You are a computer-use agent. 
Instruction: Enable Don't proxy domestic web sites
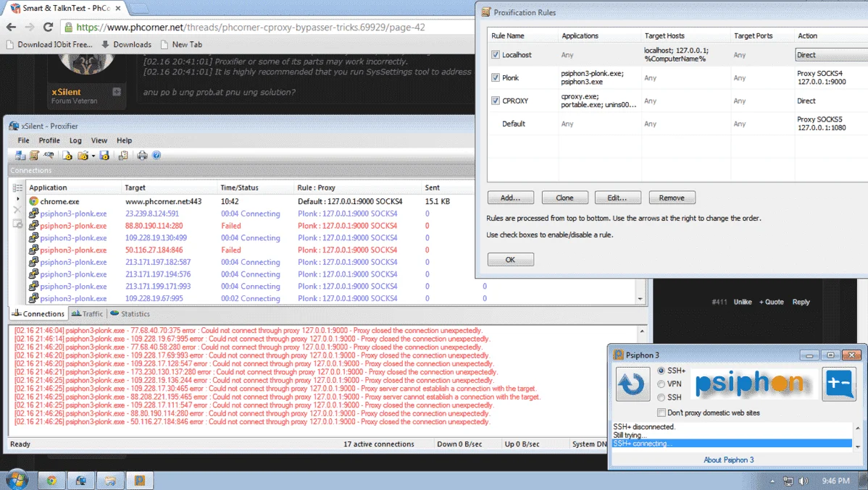pos(661,413)
